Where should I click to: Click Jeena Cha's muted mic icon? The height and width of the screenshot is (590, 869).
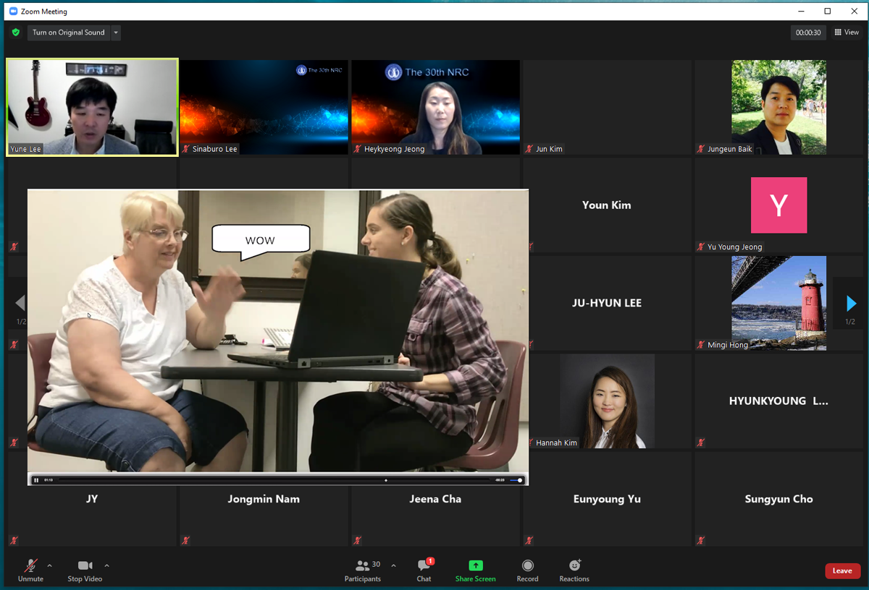pos(358,540)
